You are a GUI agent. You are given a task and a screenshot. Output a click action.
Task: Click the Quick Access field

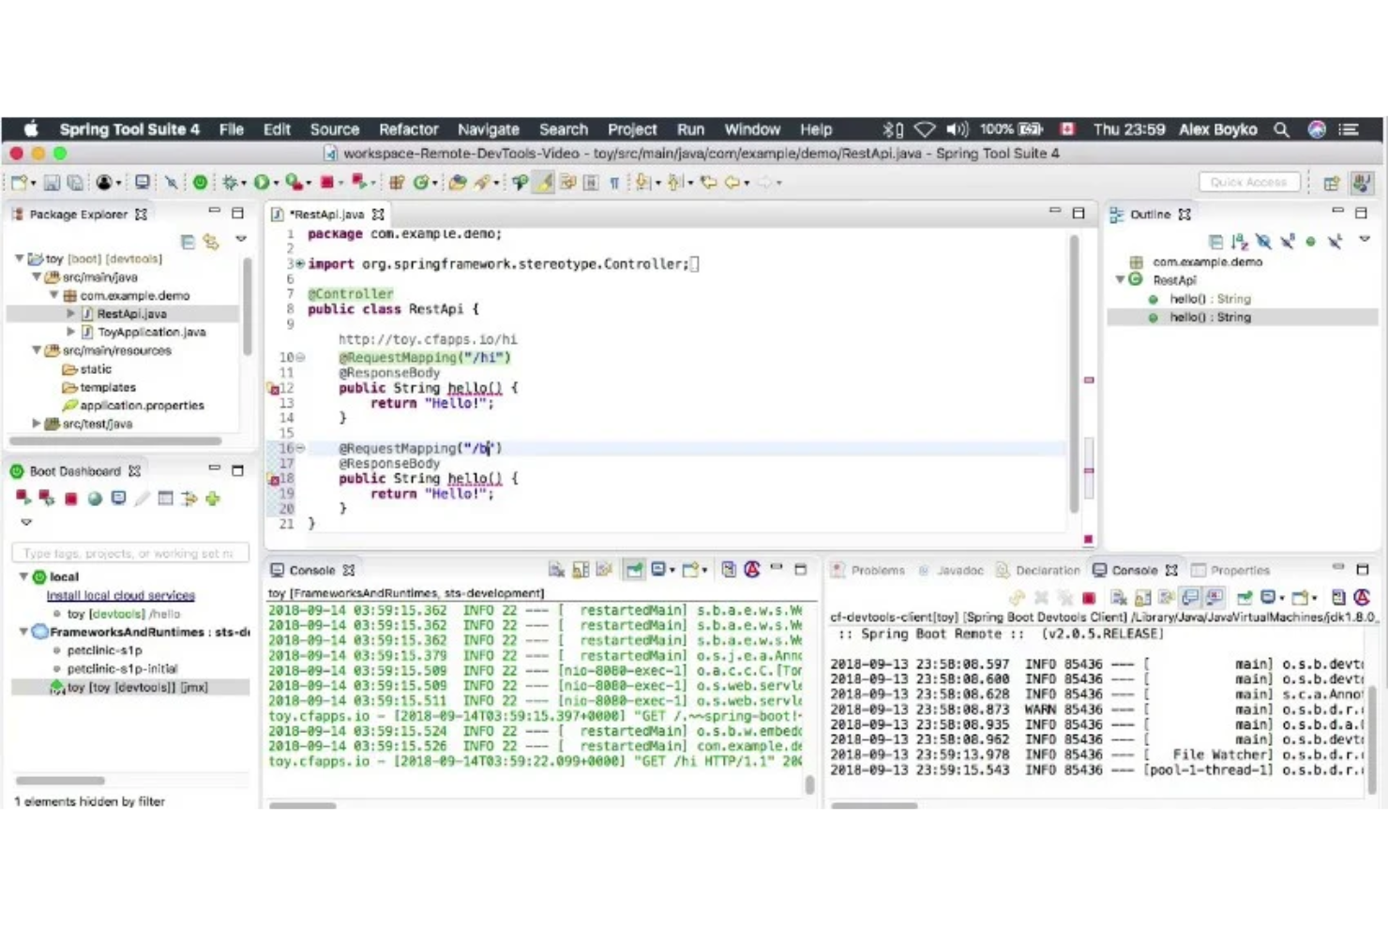pyautogui.click(x=1248, y=181)
